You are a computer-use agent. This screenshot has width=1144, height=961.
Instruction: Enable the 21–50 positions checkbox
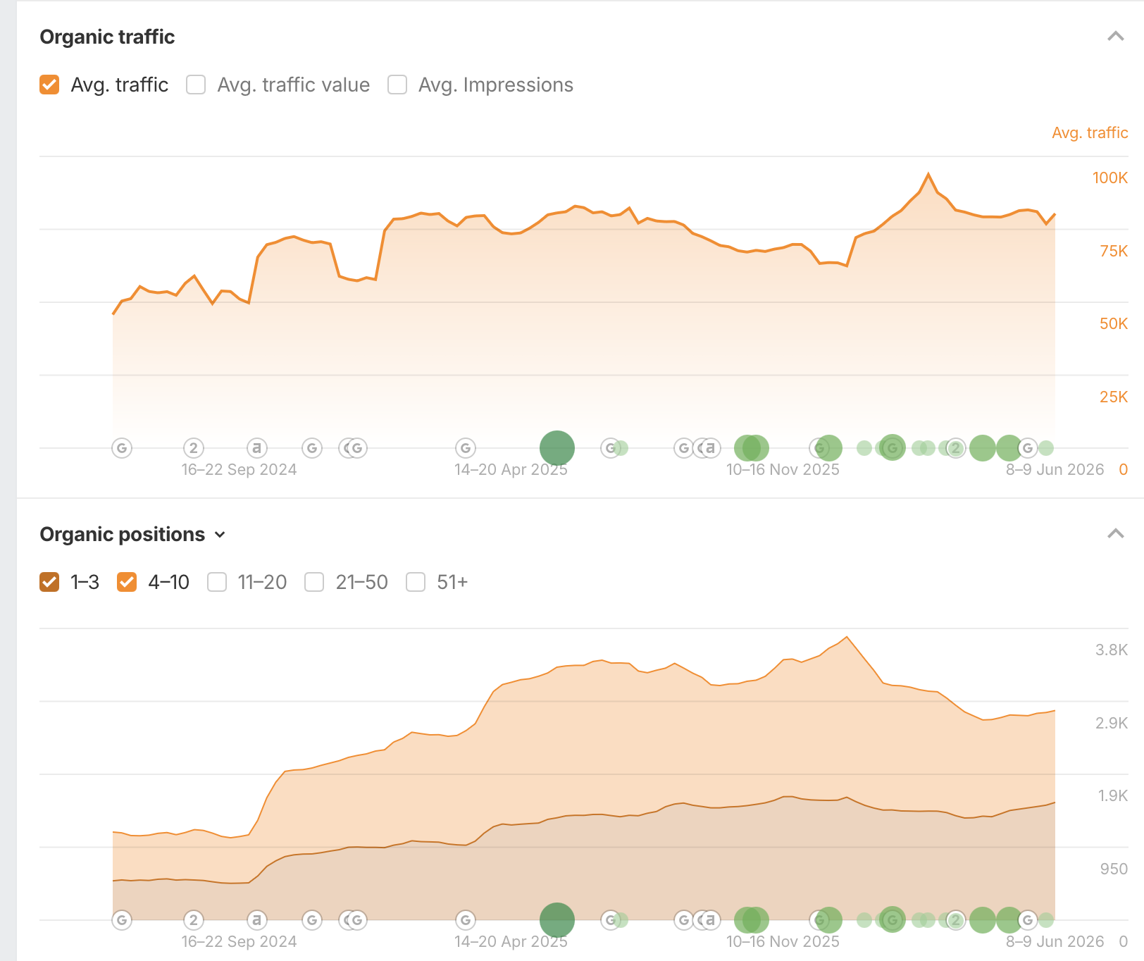pos(314,582)
